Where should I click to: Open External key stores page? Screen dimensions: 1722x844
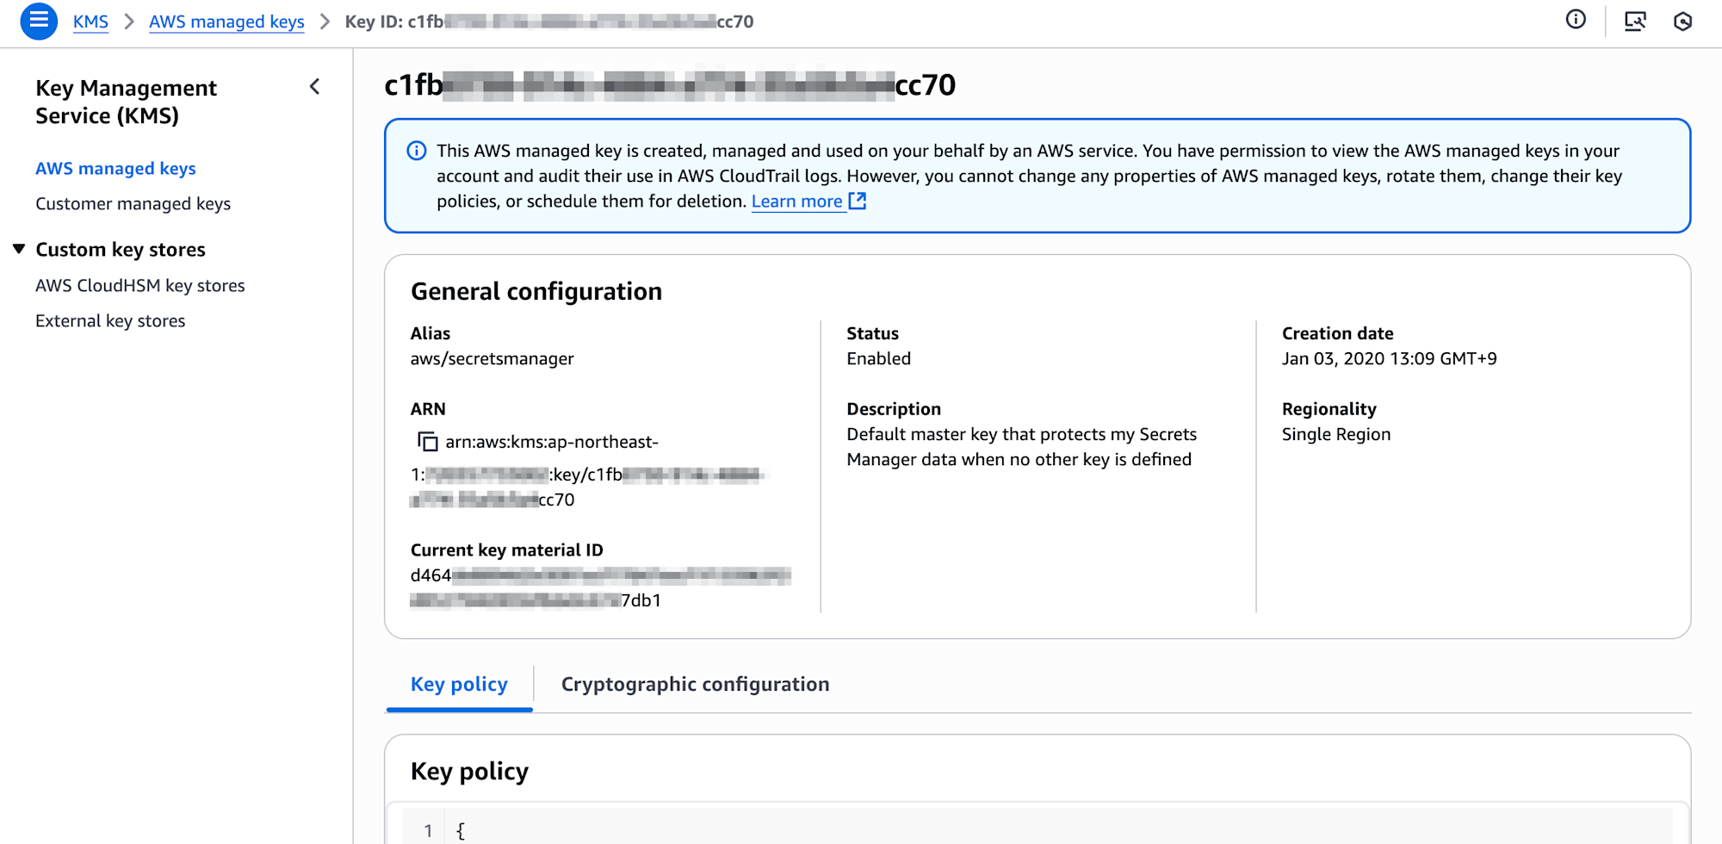(x=110, y=321)
